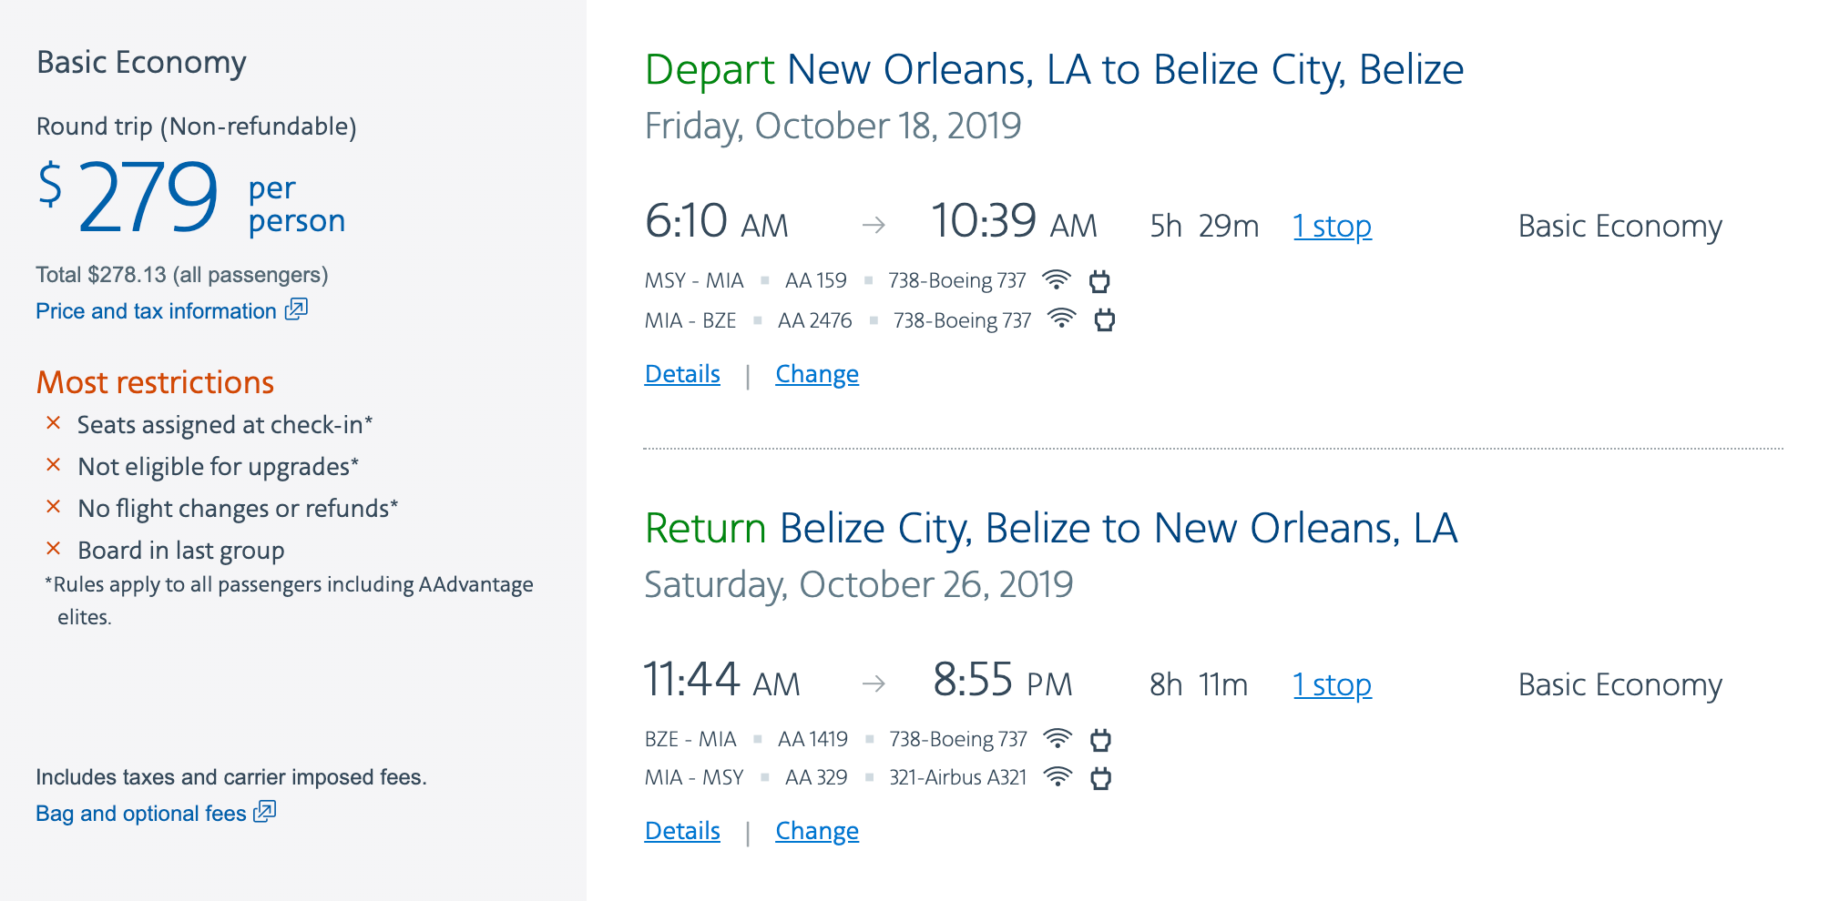Click Wi-Fi icon for flight AA 329
The image size is (1829, 901).
[1058, 777]
